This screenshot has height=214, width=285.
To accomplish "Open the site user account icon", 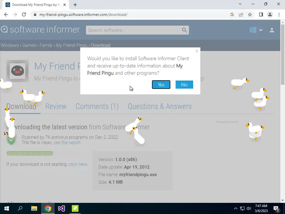I will pyautogui.click(x=272, y=30).
